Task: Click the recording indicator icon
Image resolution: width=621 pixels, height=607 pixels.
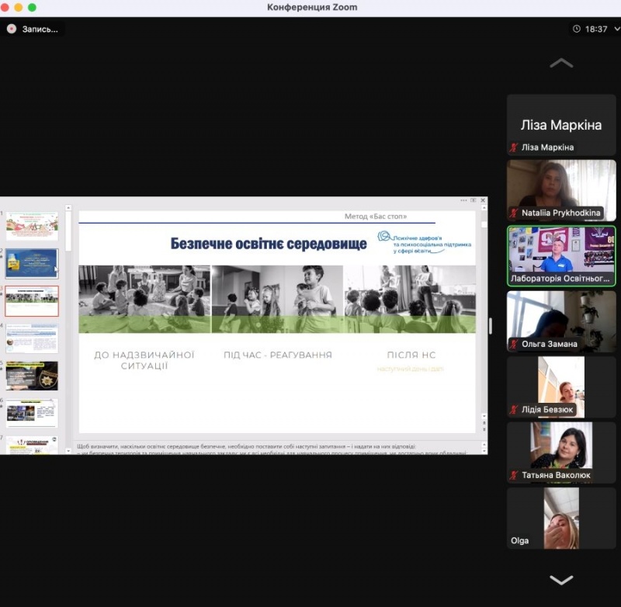Action: click(x=12, y=29)
